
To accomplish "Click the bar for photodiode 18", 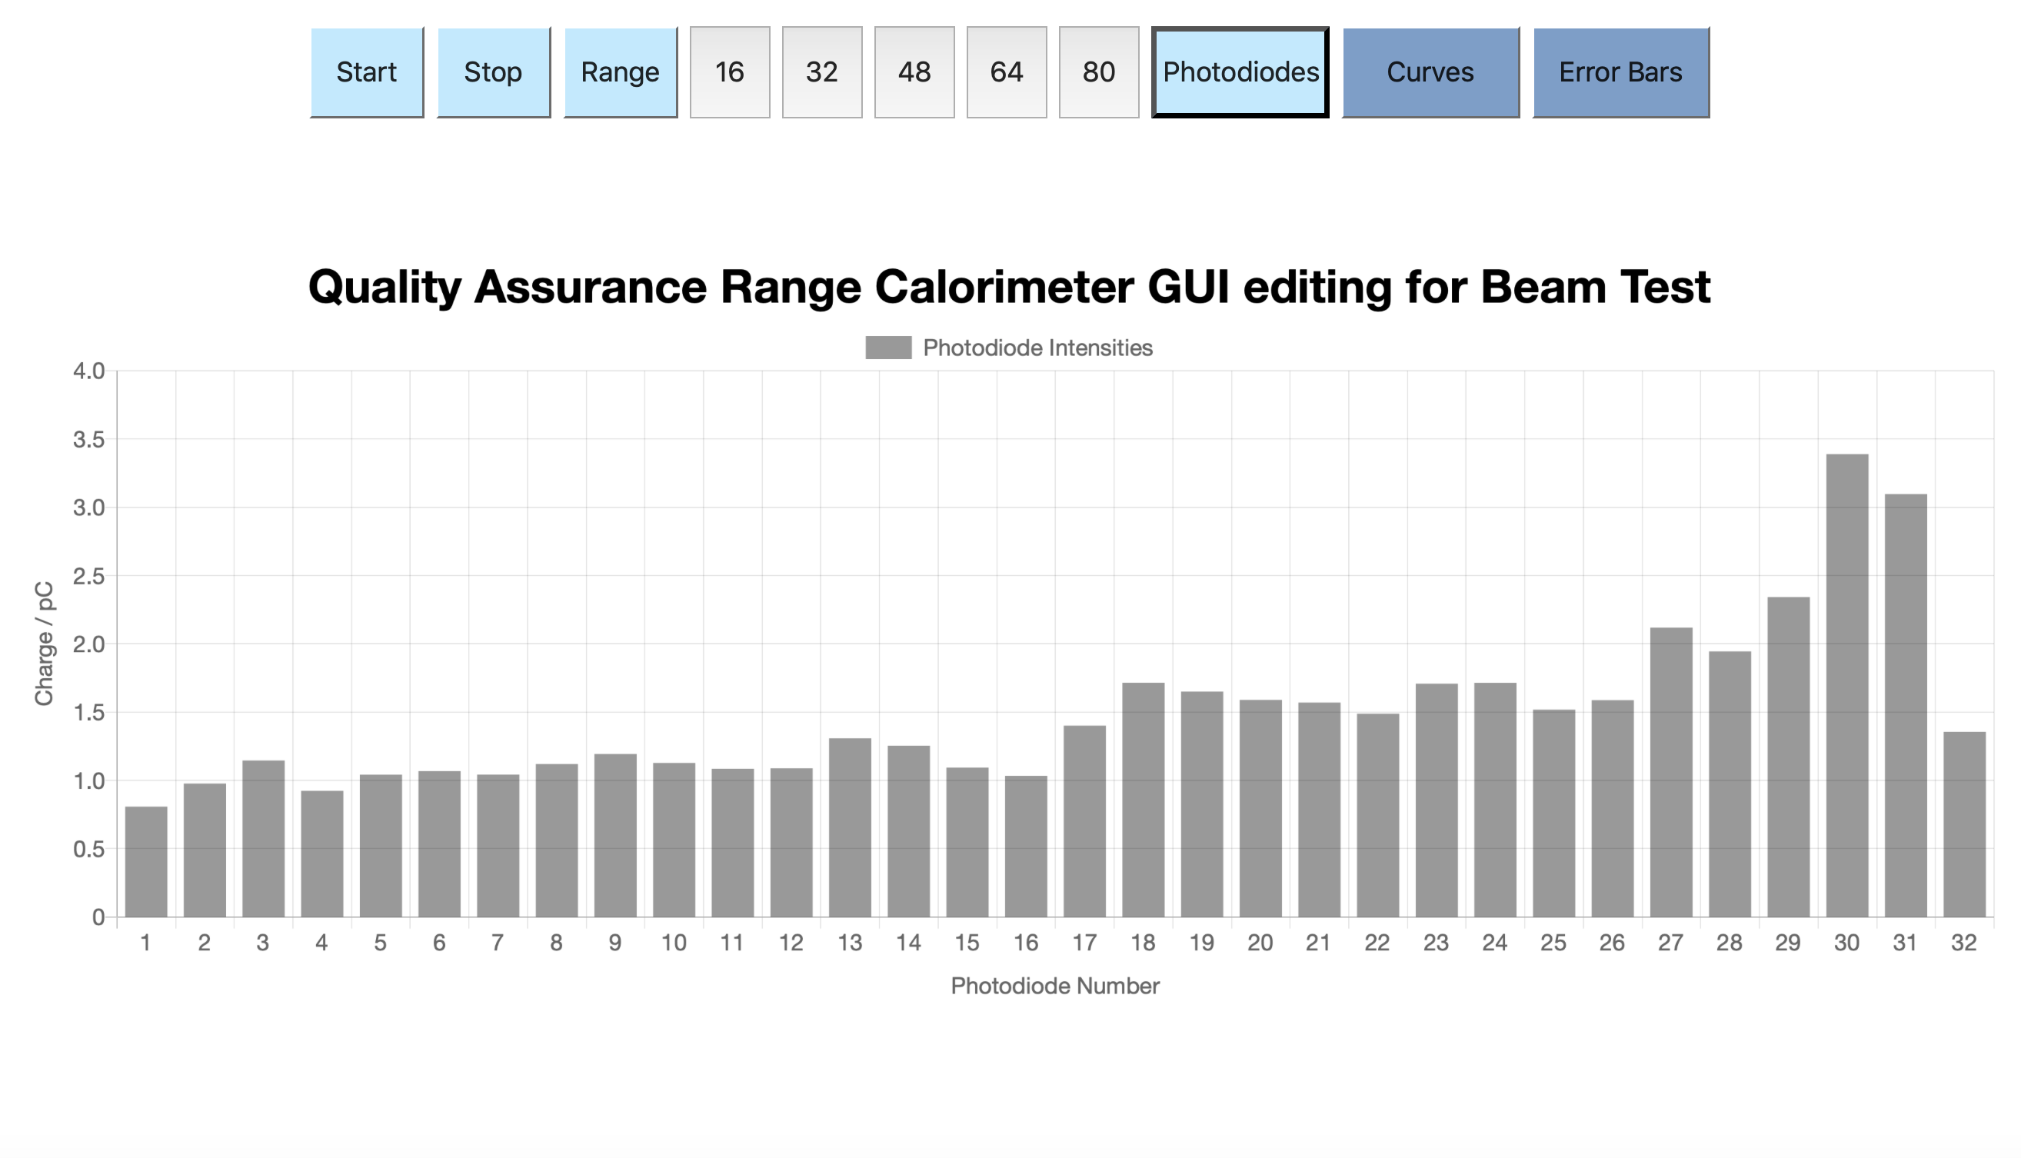I will tap(1143, 800).
